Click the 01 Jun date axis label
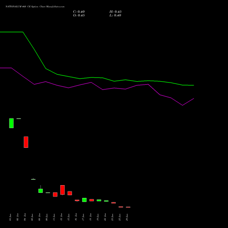The image size is (228, 228). (x=10, y=217)
